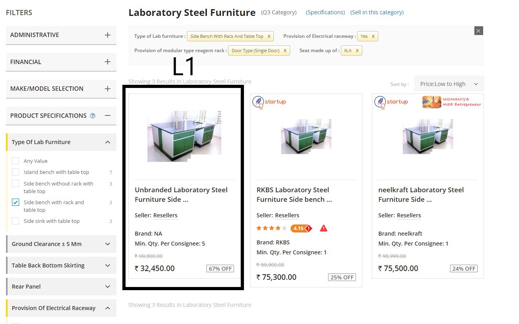
Task: Uncheck Side bench with rack and table top
Action: click(x=16, y=202)
